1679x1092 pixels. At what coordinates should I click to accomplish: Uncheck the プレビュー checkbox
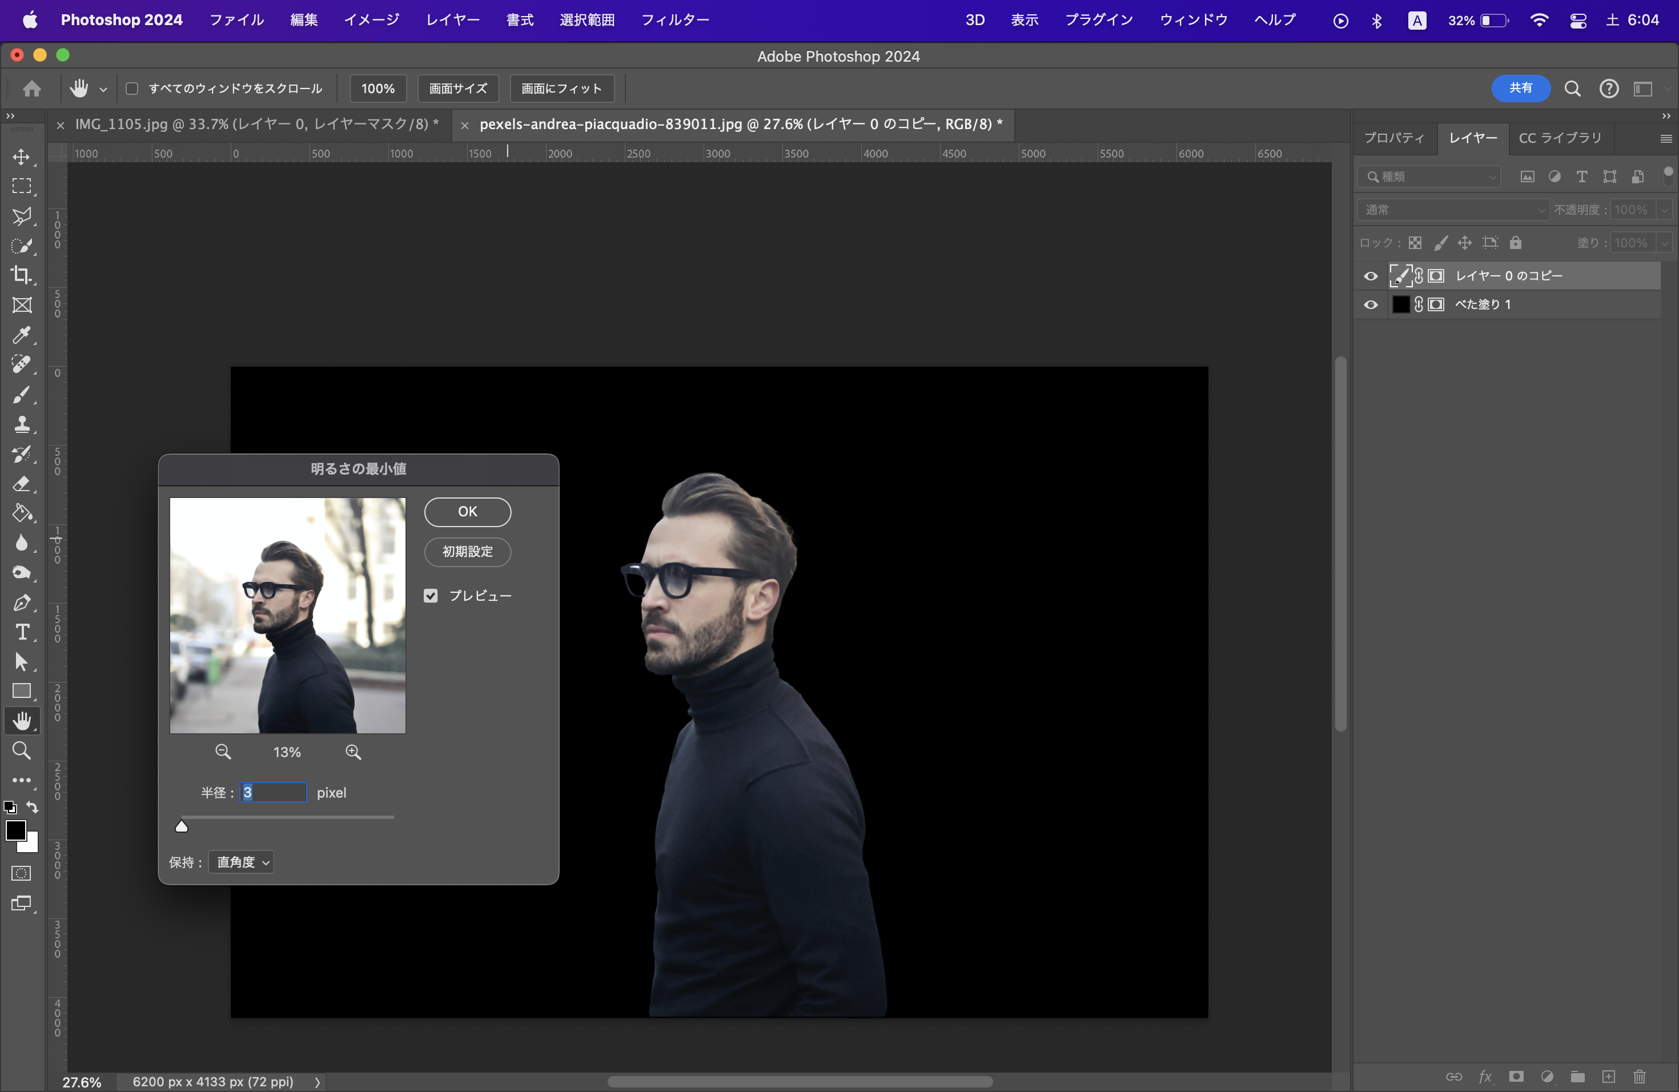pyautogui.click(x=431, y=596)
